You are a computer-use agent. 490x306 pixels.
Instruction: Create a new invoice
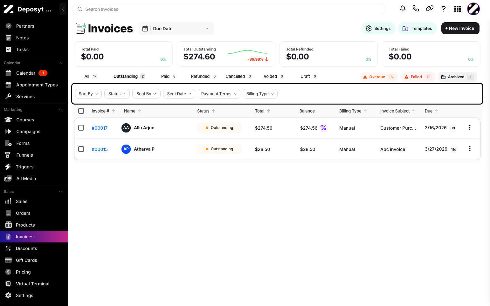click(x=460, y=28)
